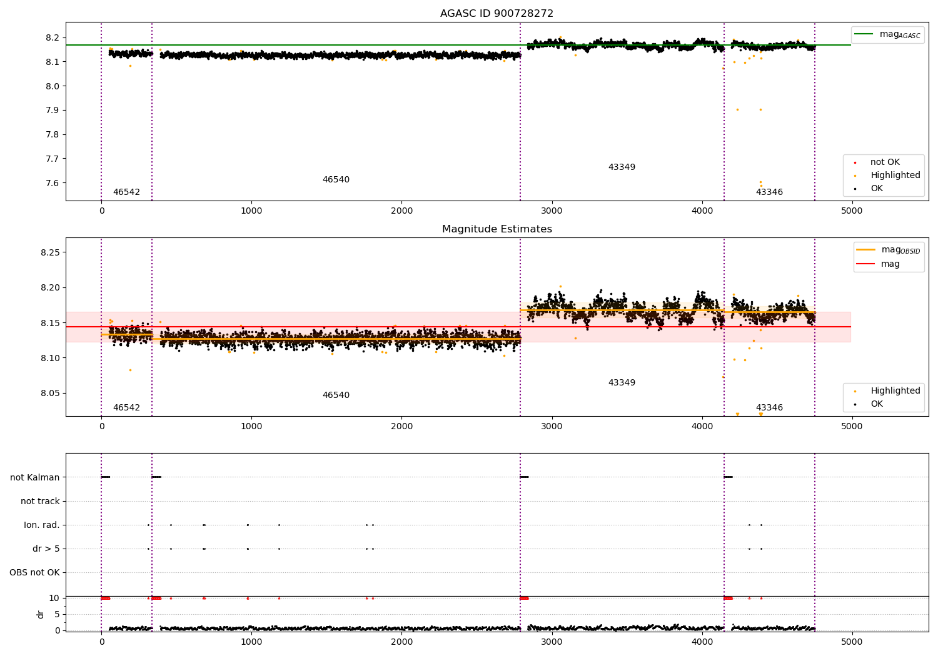This screenshot has height=656, width=938.
Task: Click x-tick 2000 under the Magnitude Estimates panel
Action: coord(401,427)
